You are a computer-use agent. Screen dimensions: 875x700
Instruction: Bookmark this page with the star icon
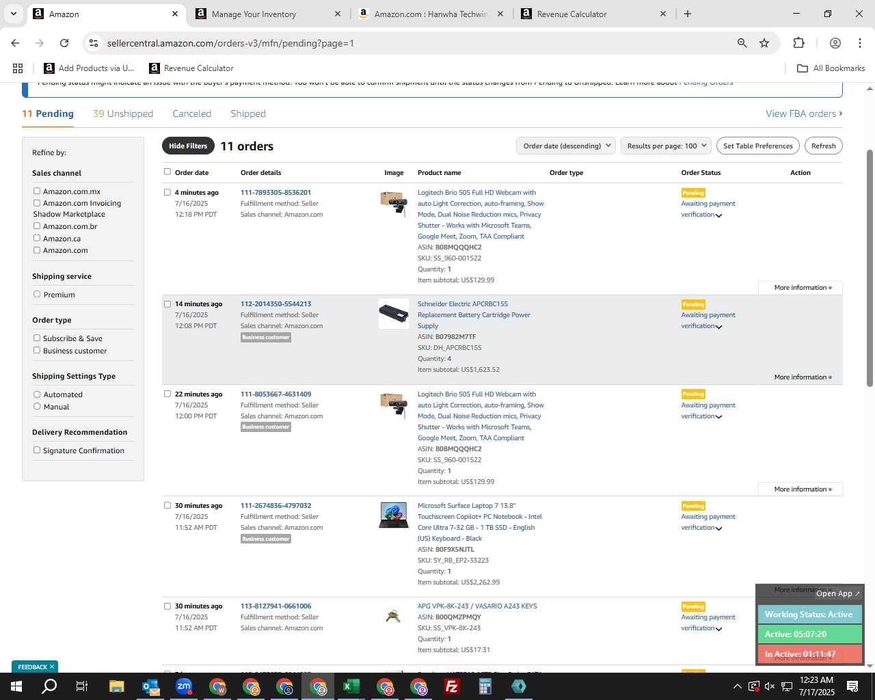(764, 43)
